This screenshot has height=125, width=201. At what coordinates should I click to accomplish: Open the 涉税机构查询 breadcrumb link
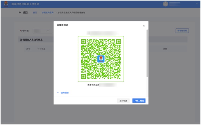click(x=48, y=12)
